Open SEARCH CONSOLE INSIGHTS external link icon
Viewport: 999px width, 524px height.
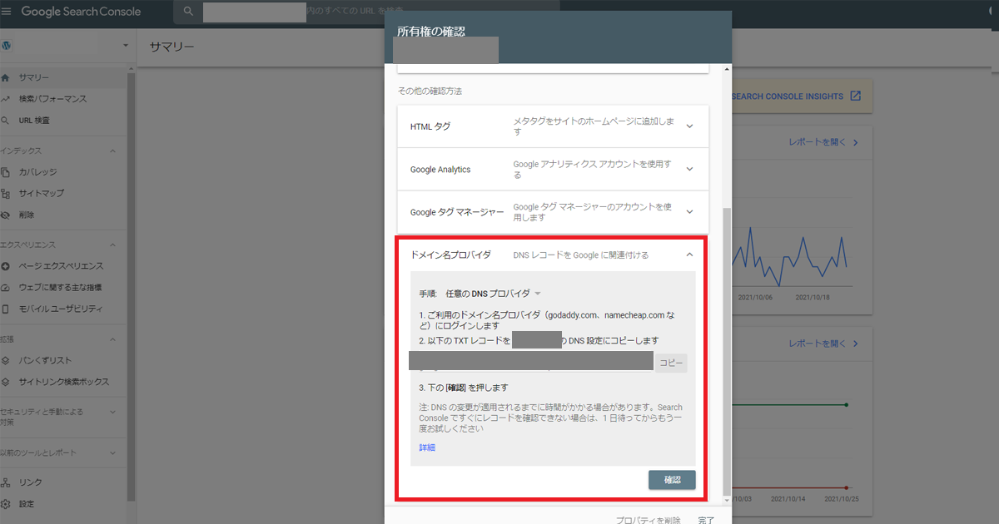855,96
